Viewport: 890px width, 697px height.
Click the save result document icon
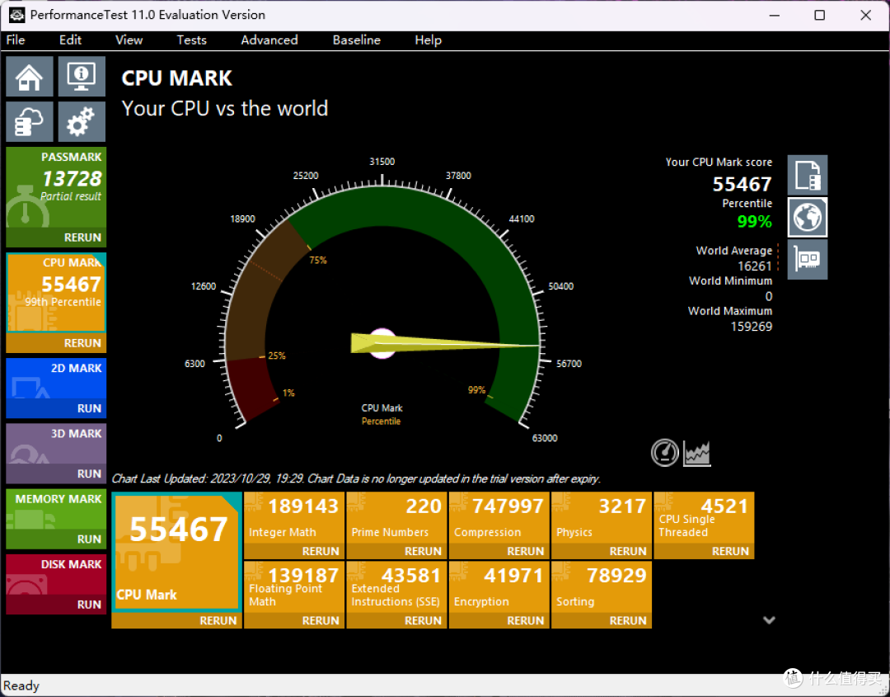tap(807, 175)
